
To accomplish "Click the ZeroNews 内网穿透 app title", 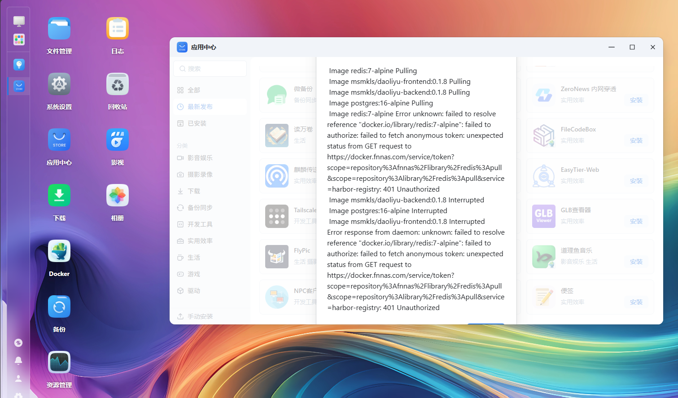I will [588, 89].
